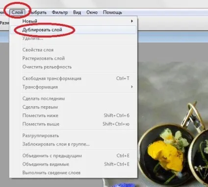Click the Разгруппировать entry
The height and width of the screenshot is (187, 208).
pyautogui.click(x=73, y=136)
